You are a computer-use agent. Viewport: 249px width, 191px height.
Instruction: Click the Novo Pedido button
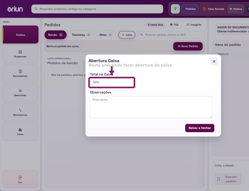click(x=188, y=46)
